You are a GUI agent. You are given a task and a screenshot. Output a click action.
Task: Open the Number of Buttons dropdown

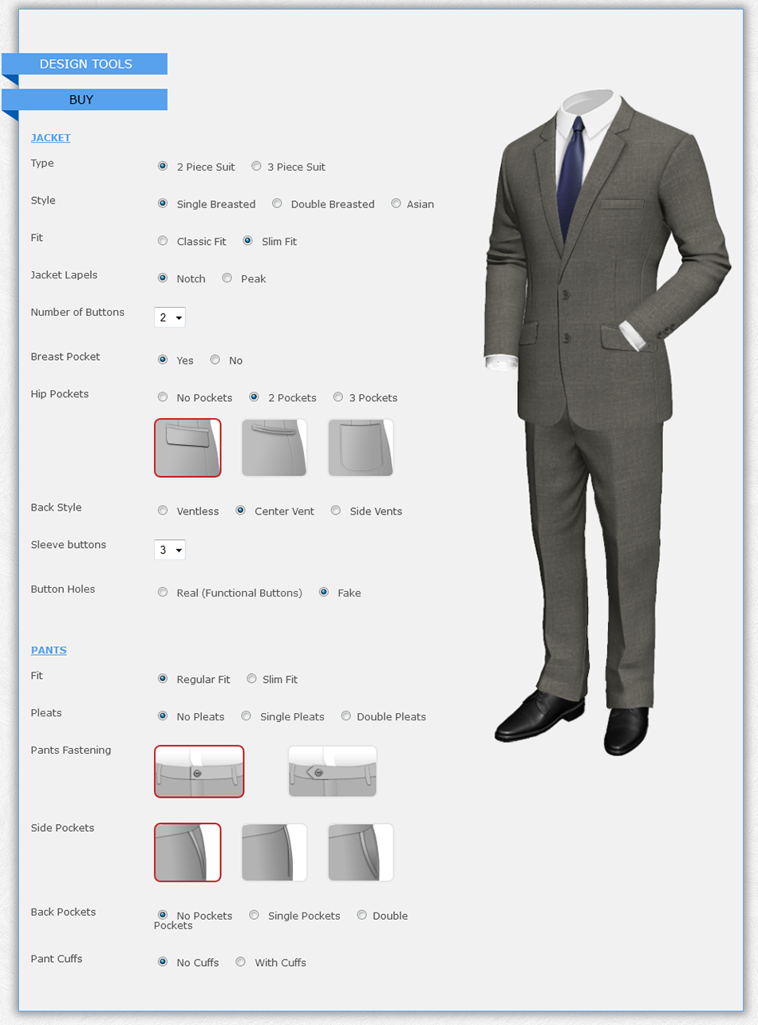coord(170,317)
